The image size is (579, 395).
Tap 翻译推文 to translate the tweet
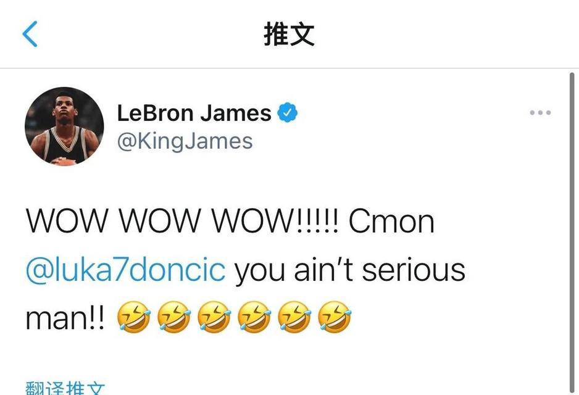[65, 388]
